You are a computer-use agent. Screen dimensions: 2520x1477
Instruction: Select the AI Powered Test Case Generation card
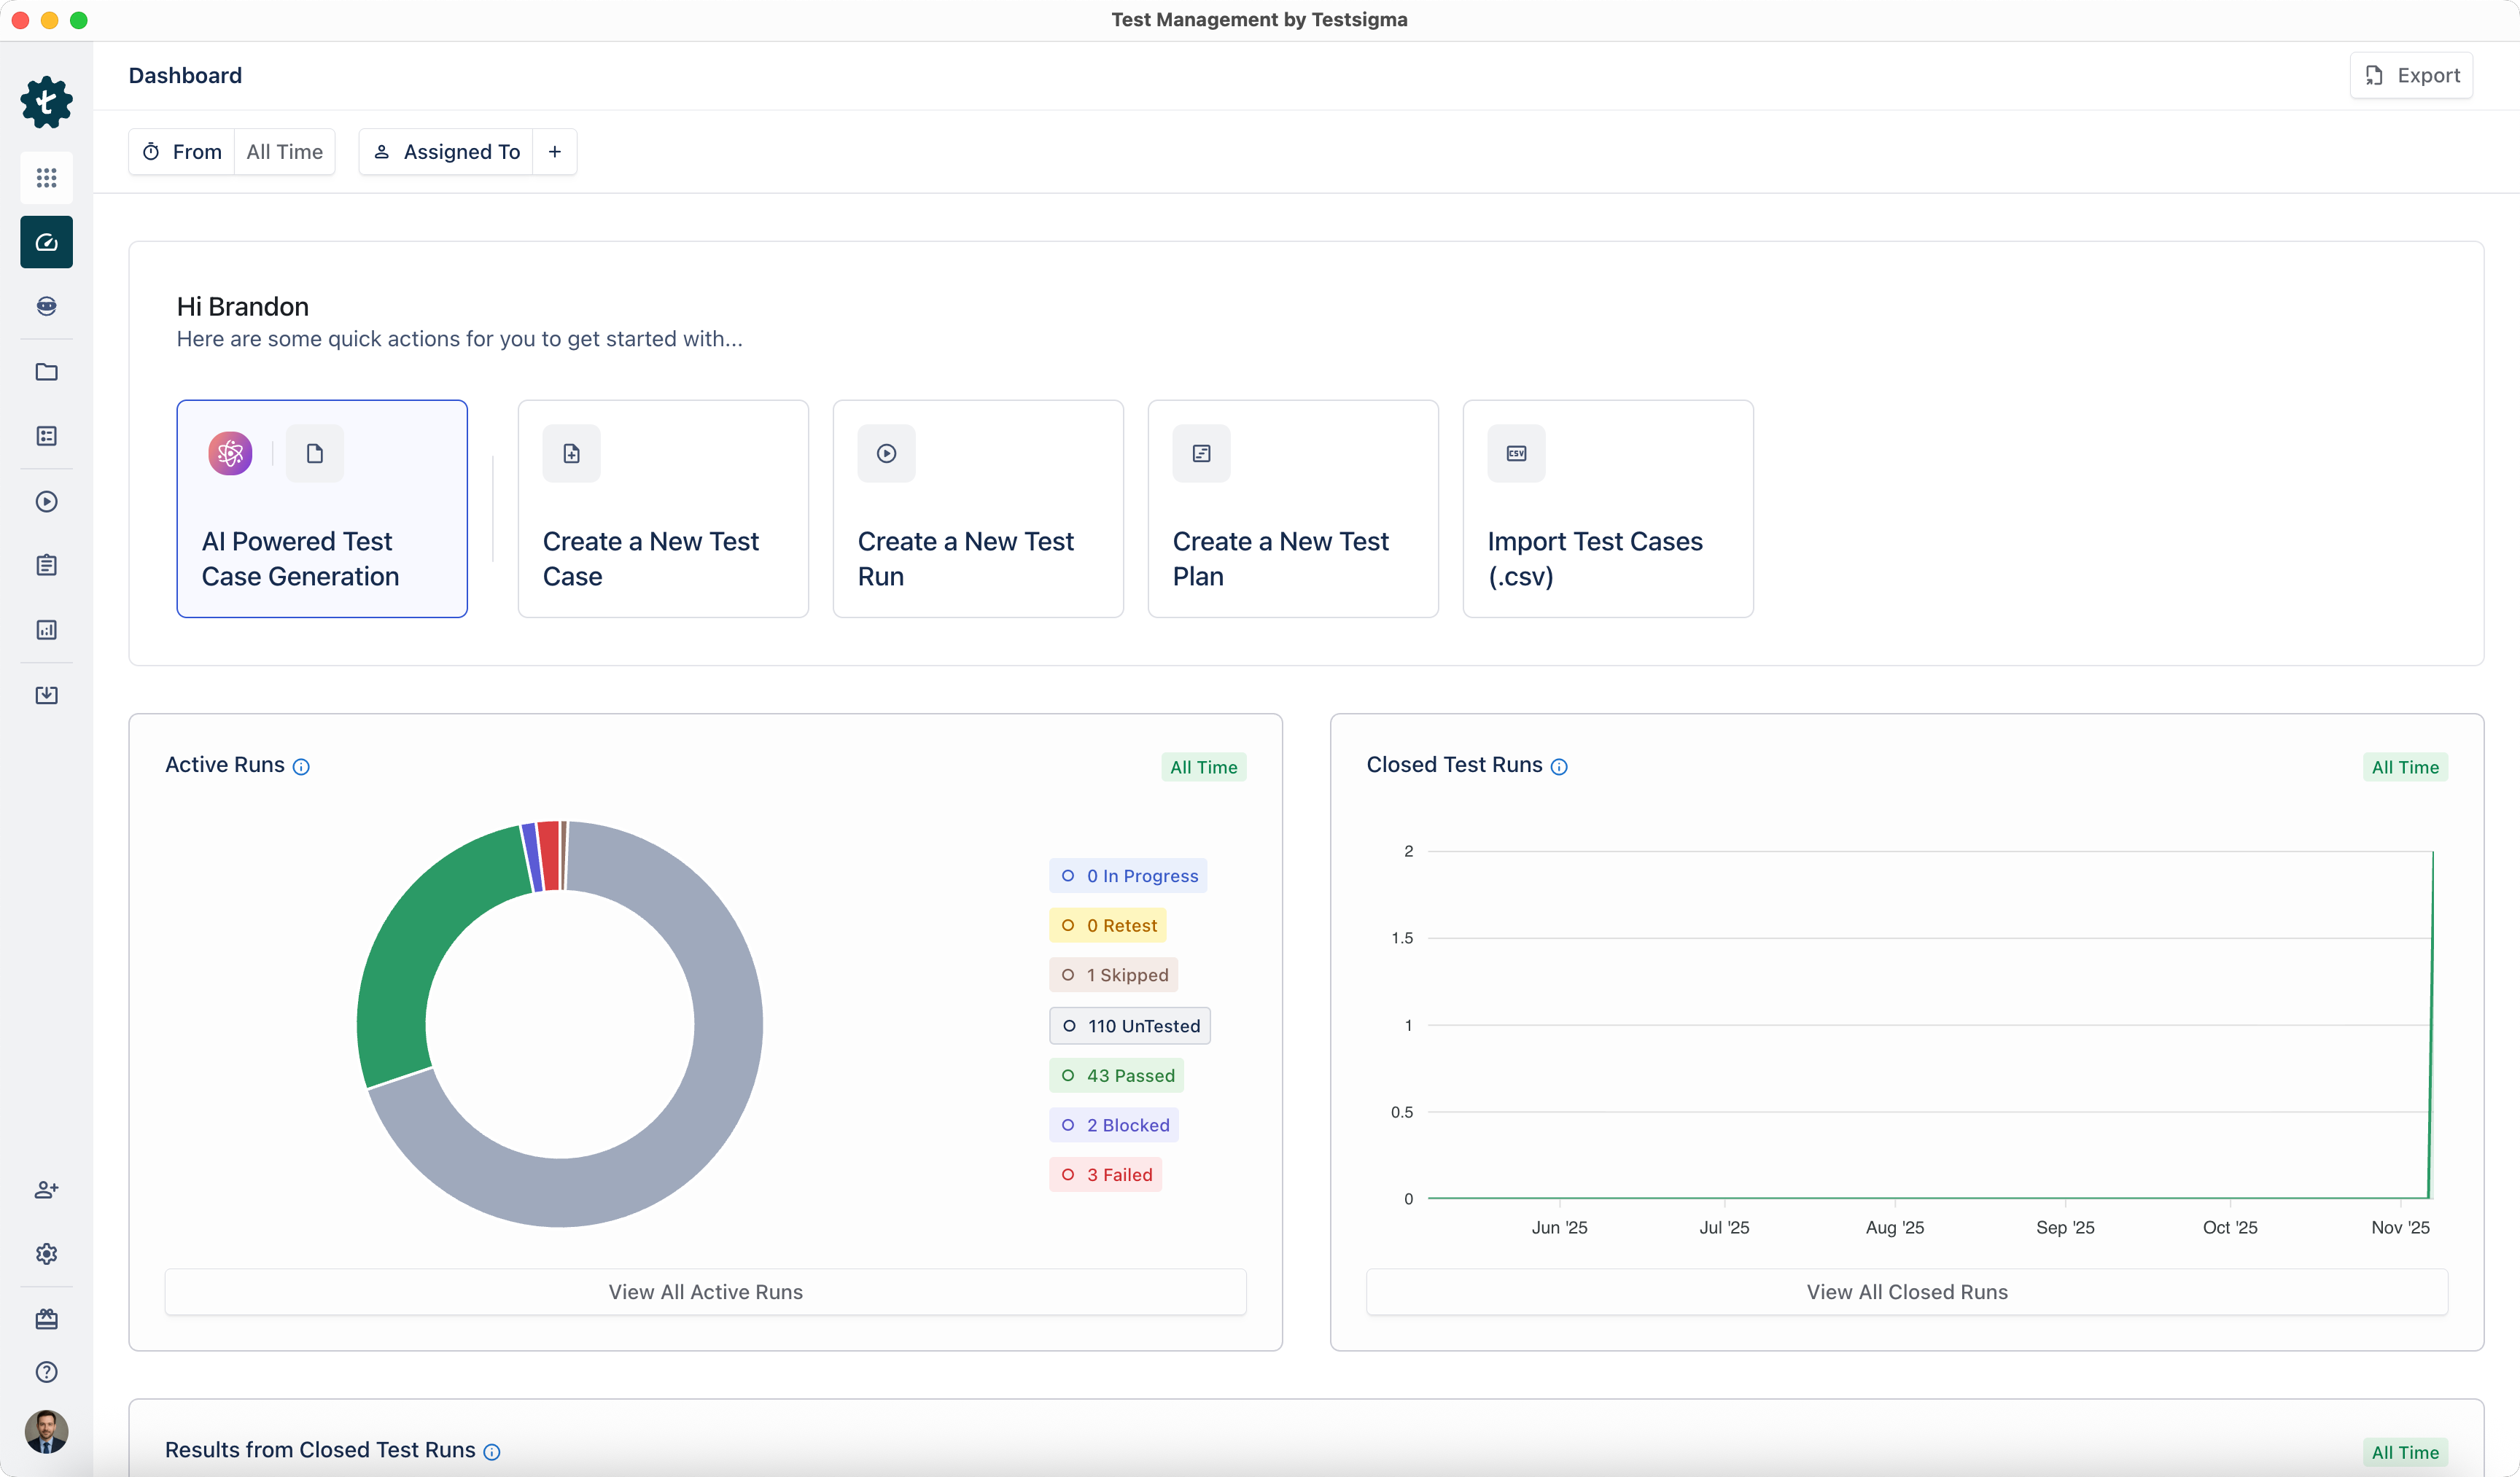(x=321, y=508)
